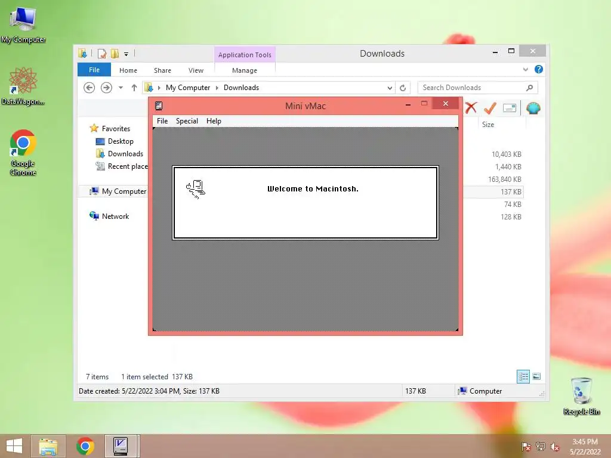The height and width of the screenshot is (458, 611).
Task: Select the file sized 1,440 KB
Action: 508,167
